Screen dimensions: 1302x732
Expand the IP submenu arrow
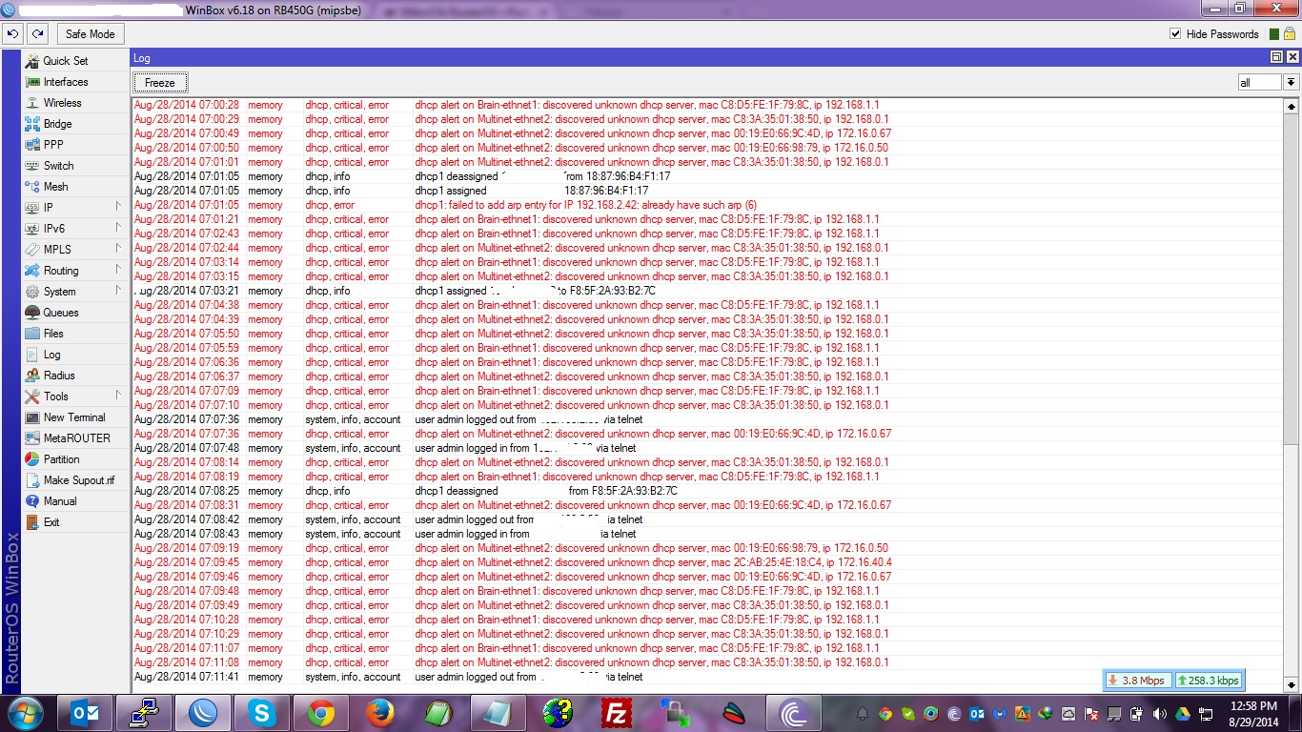tap(119, 207)
